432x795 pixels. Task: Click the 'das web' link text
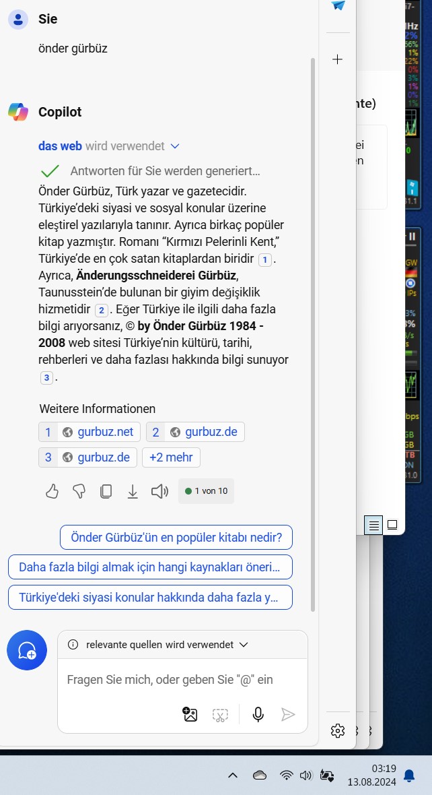pos(60,146)
